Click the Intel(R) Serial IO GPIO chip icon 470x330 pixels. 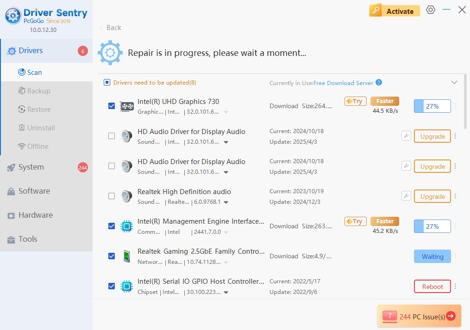pyautogui.click(x=126, y=286)
